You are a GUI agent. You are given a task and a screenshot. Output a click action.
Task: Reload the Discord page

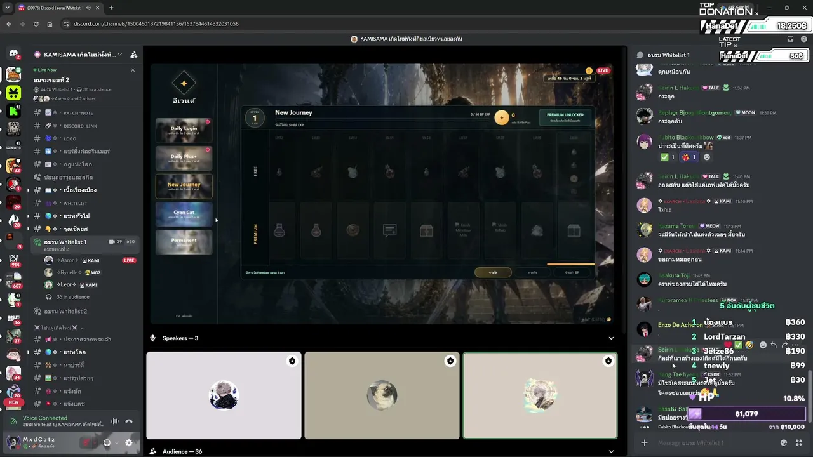click(x=36, y=24)
